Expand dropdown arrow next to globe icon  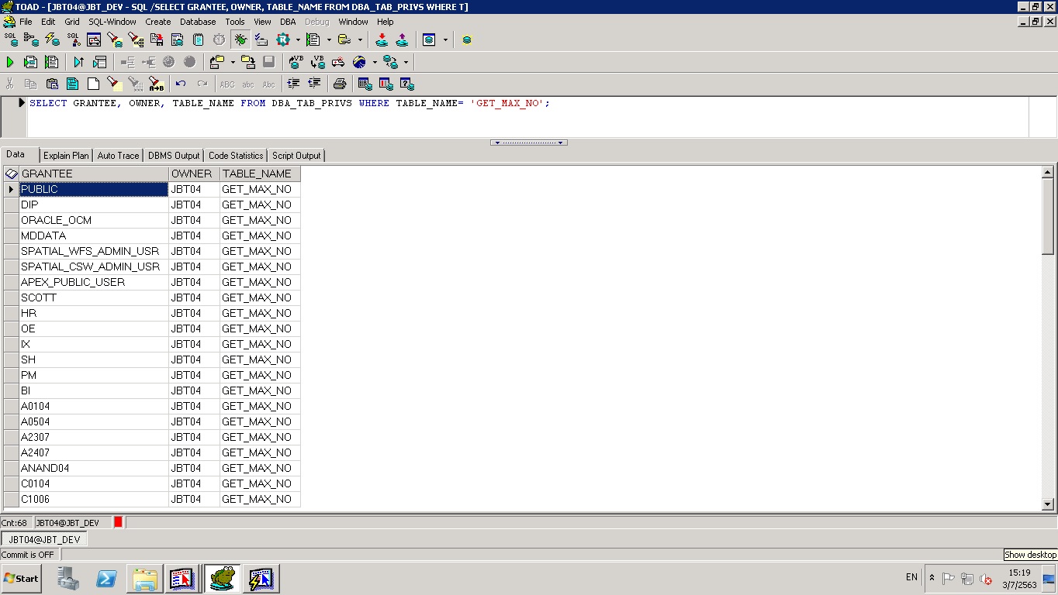pos(375,62)
